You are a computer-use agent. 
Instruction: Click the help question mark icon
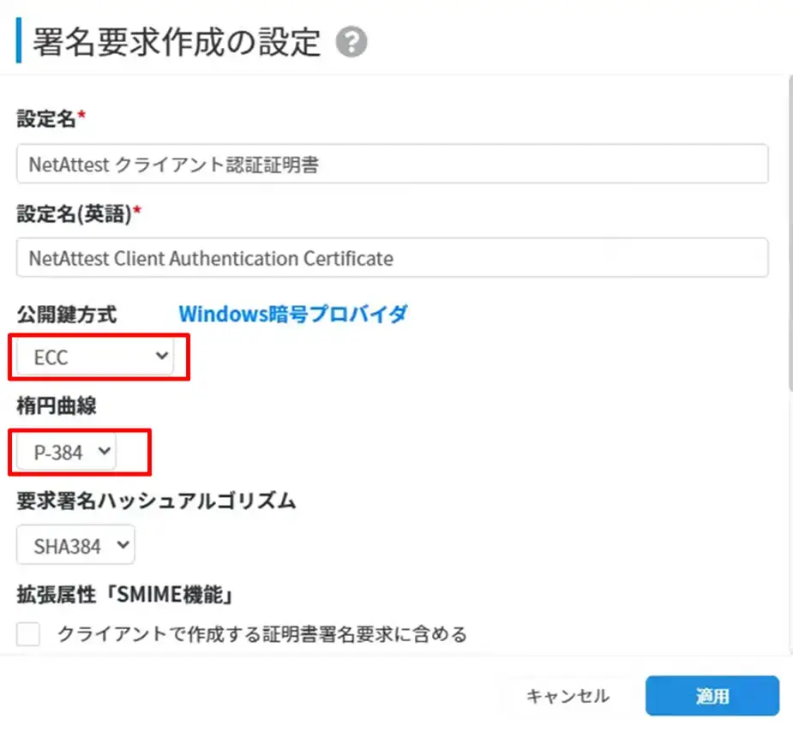(351, 42)
